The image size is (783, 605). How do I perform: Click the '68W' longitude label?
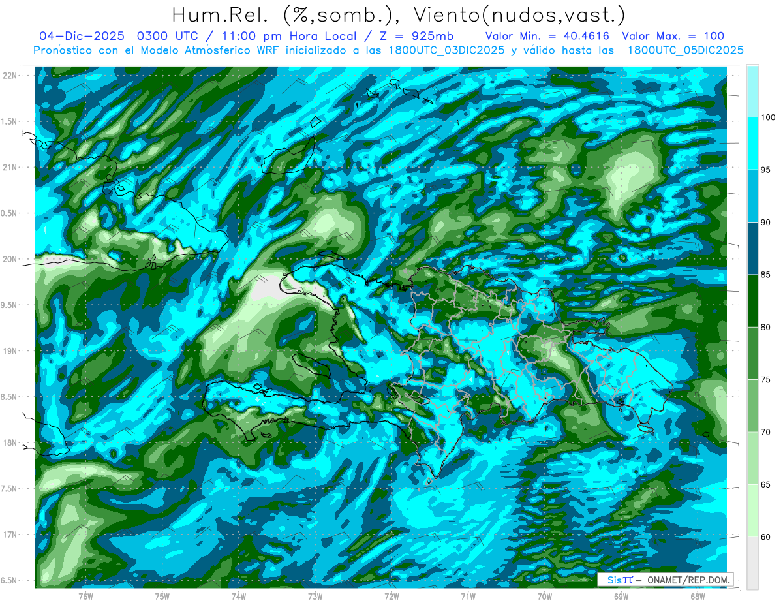tap(698, 597)
